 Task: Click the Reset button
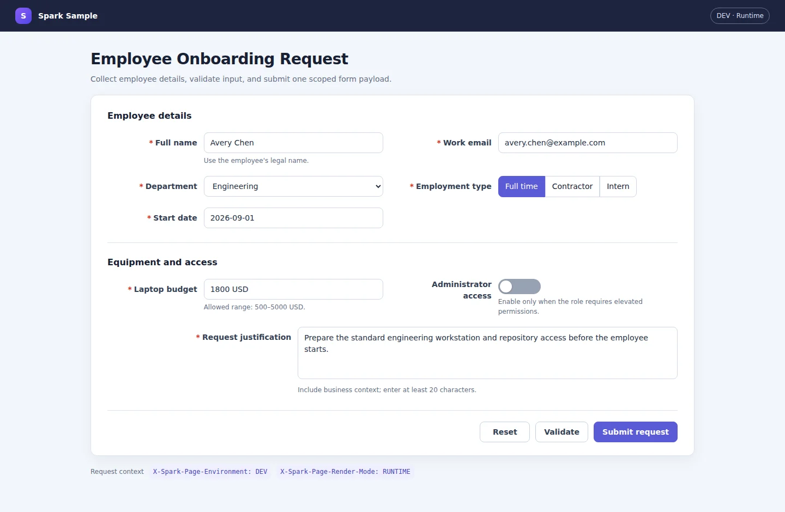[x=505, y=432]
